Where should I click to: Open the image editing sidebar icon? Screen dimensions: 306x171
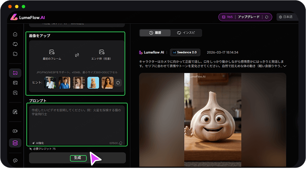(15, 112)
